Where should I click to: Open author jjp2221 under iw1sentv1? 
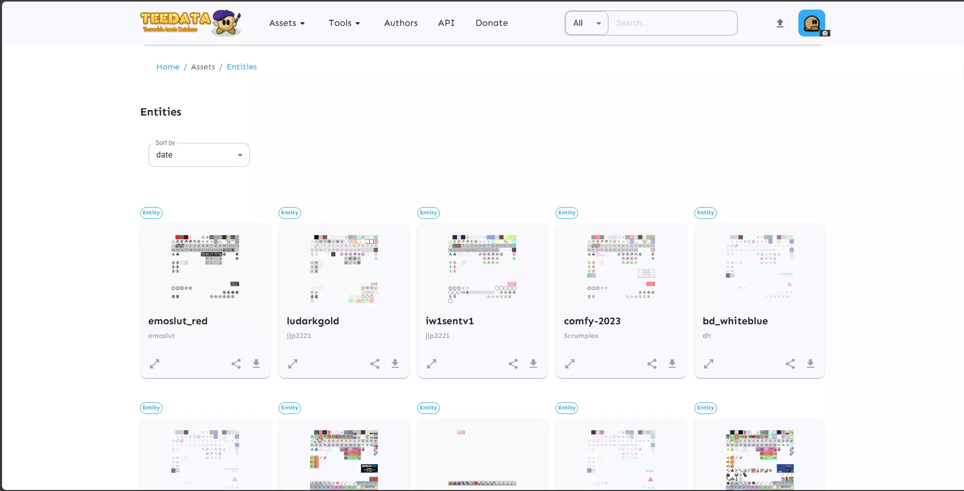pyautogui.click(x=438, y=336)
